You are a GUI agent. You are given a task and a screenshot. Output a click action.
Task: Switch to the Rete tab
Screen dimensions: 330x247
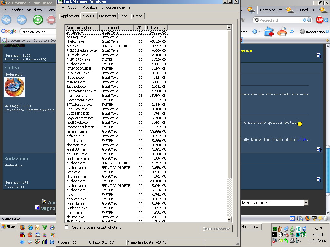(123, 16)
